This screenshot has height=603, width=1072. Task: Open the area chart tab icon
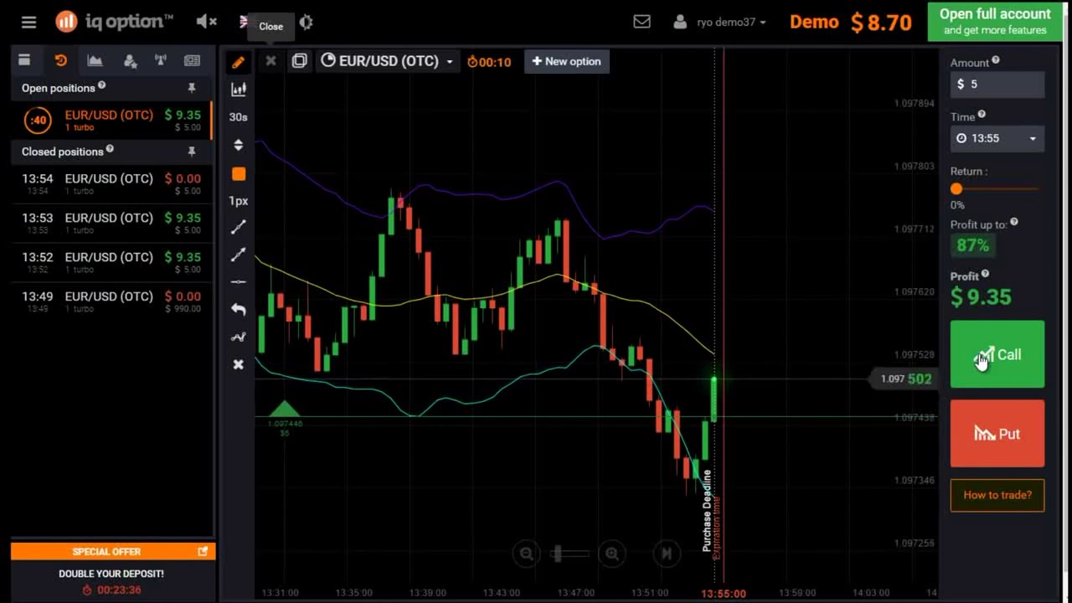click(95, 60)
